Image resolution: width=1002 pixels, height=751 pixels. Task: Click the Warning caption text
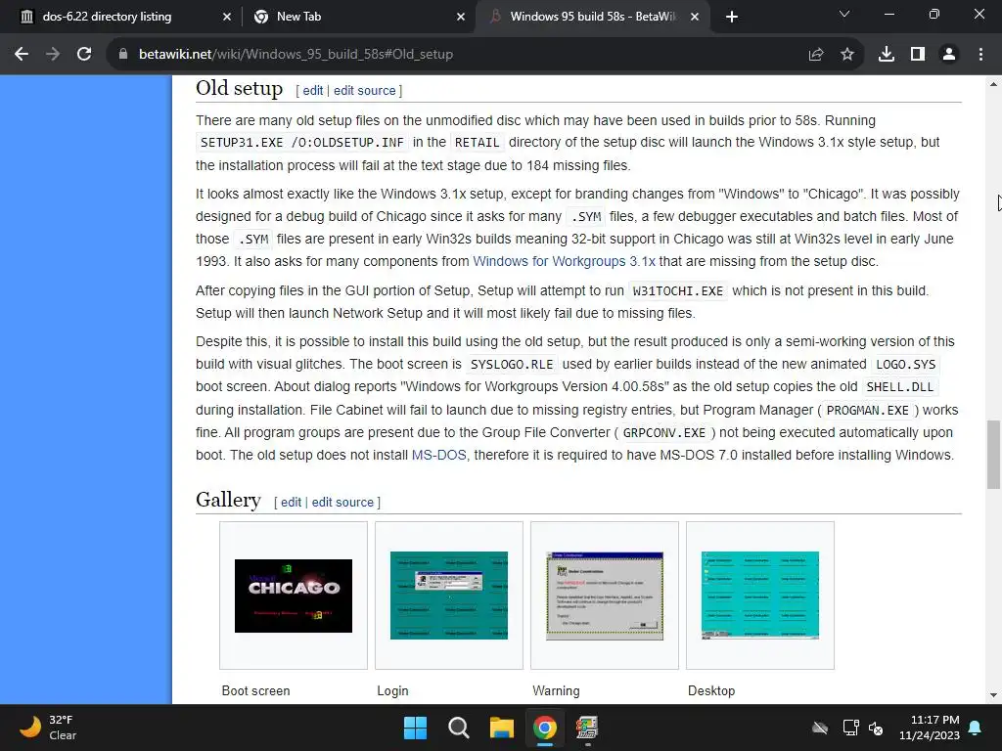[x=556, y=691]
